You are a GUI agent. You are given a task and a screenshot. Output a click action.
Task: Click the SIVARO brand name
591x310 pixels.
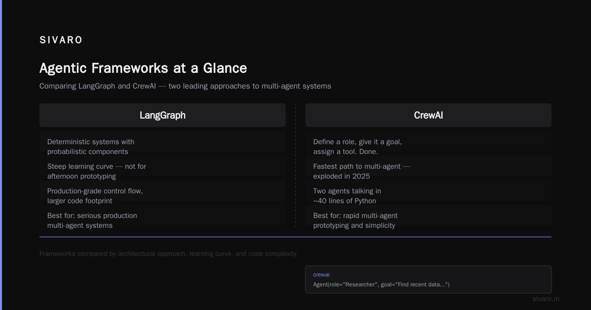(61, 40)
